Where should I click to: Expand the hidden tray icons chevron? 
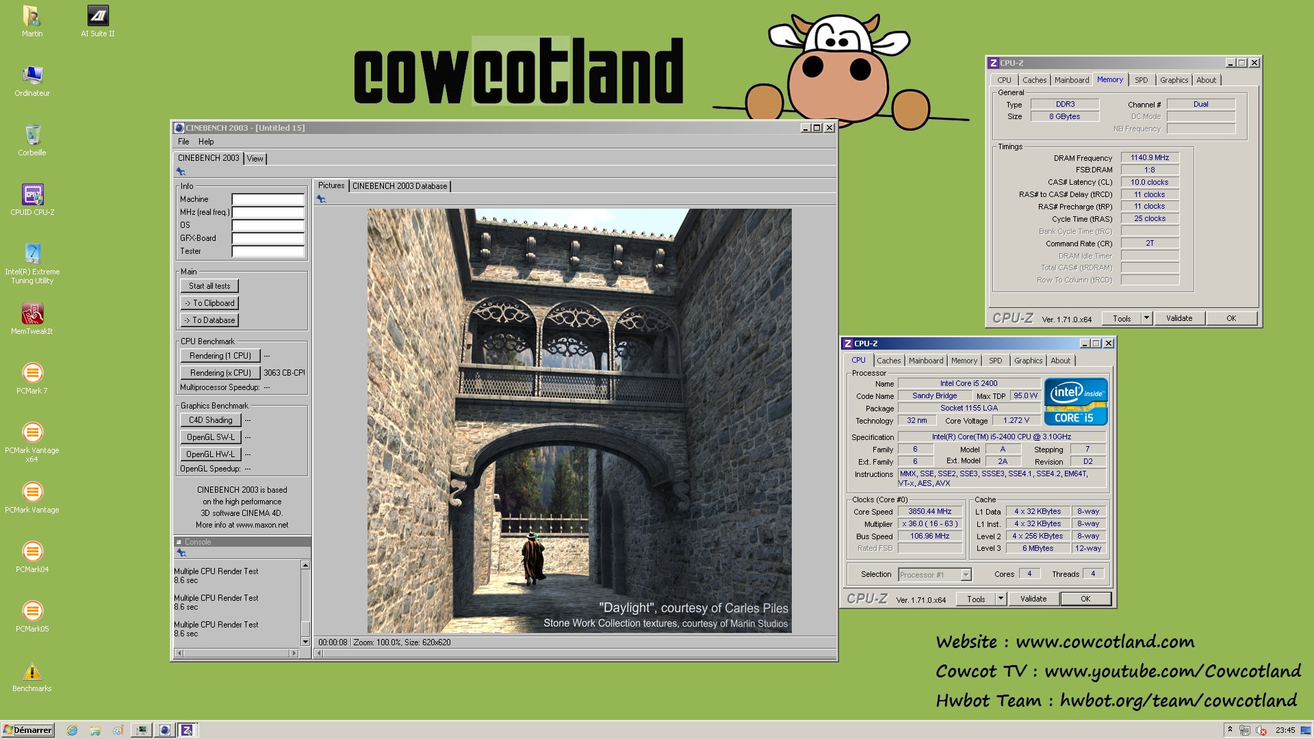[x=1230, y=730]
